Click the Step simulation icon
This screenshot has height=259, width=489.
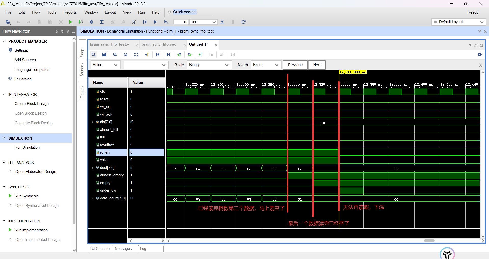click(x=222, y=22)
